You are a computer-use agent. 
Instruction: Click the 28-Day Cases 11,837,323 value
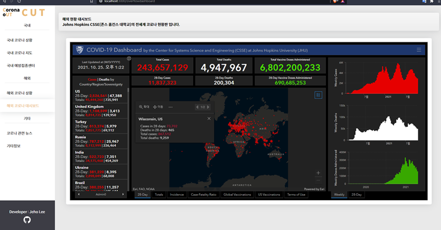pyautogui.click(x=162, y=83)
